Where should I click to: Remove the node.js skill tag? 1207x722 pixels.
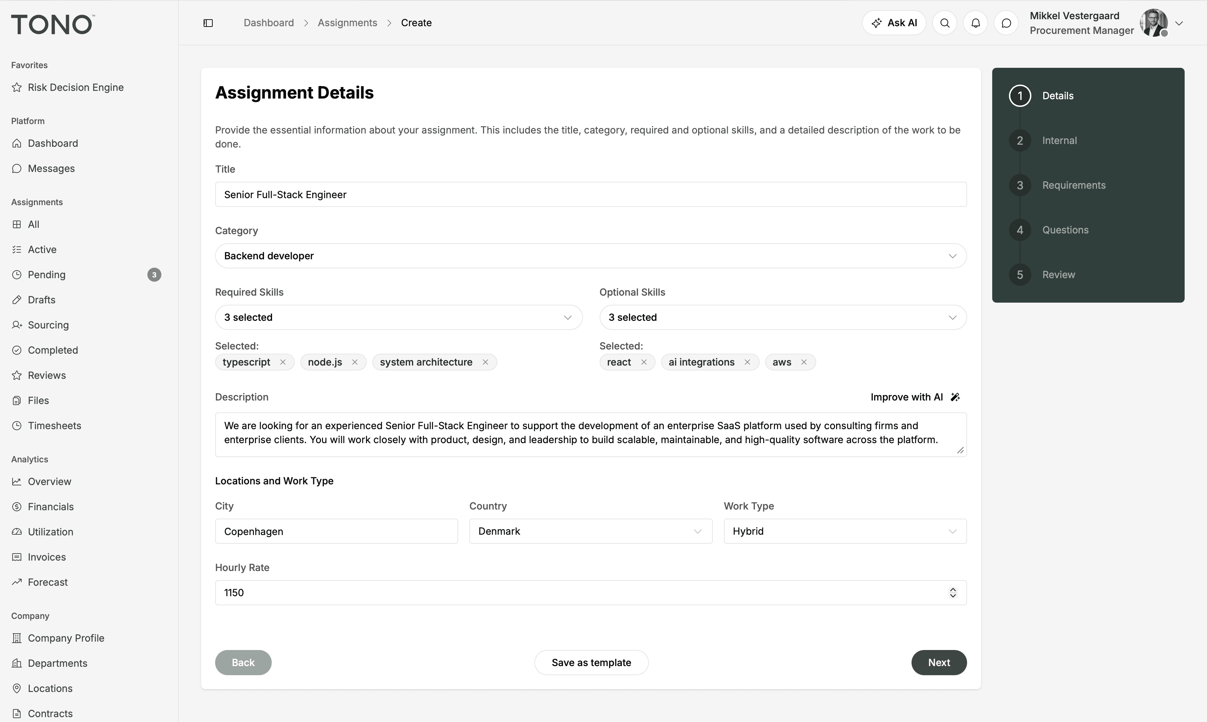pyautogui.click(x=355, y=362)
